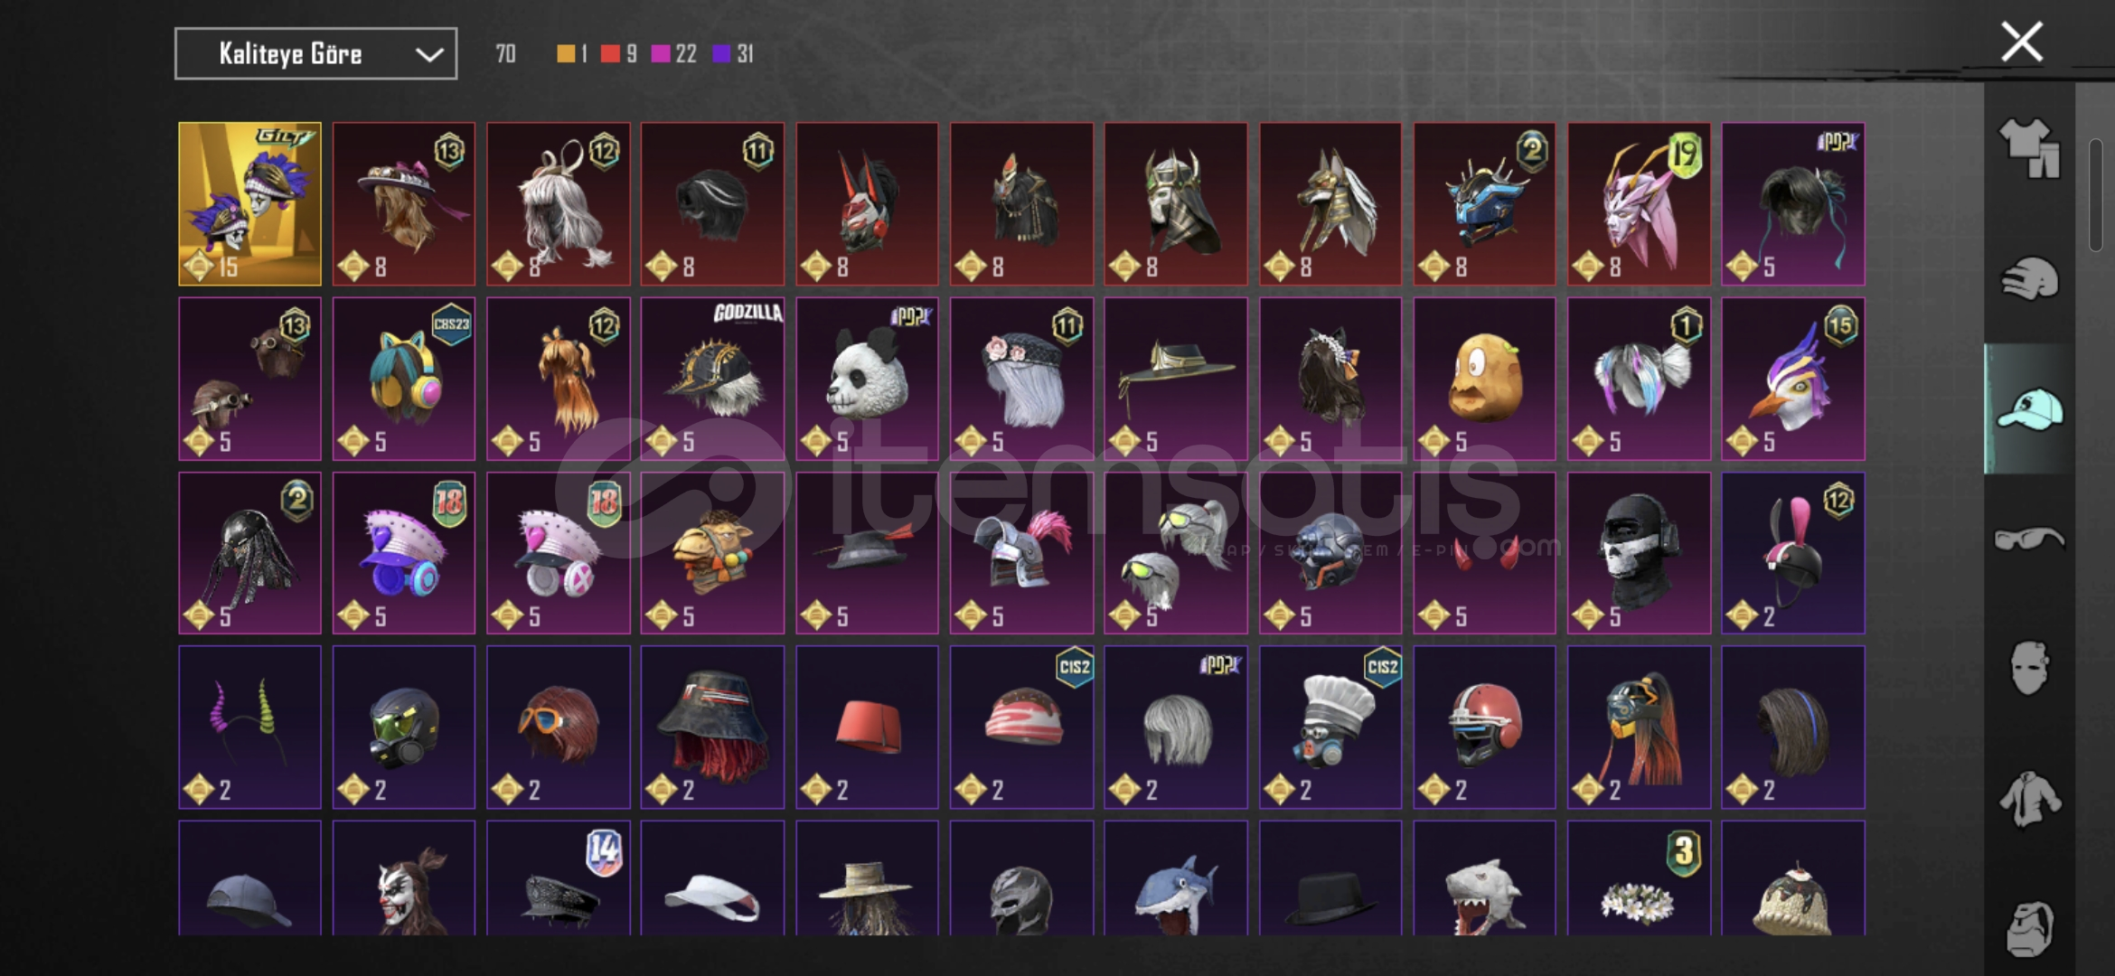Open the glasses category icon
Screen dimensions: 2115x976
coord(2029,539)
